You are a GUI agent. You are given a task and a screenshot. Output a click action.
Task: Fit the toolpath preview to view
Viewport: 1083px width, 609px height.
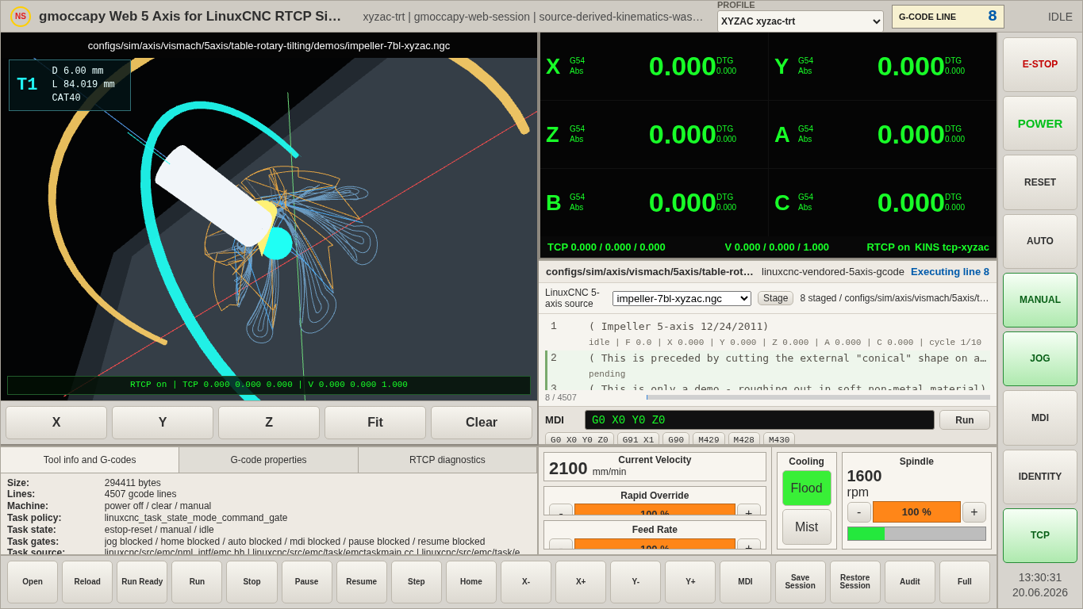(375, 423)
